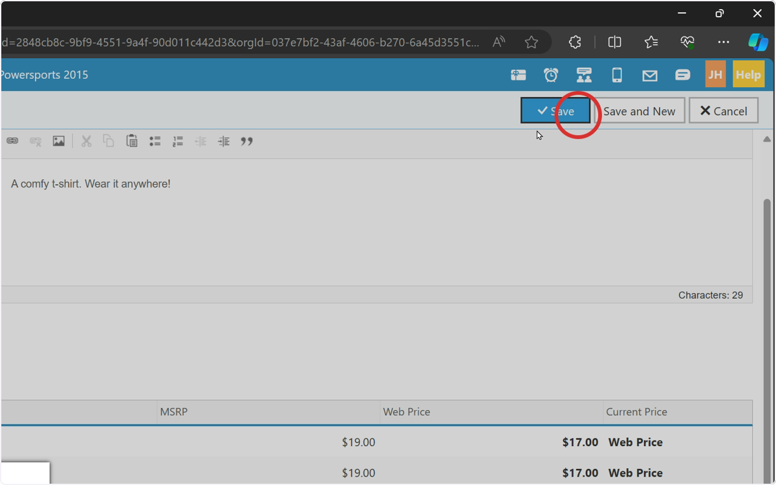
Task: Open the alarm clock reminders icon
Action: [551, 75]
